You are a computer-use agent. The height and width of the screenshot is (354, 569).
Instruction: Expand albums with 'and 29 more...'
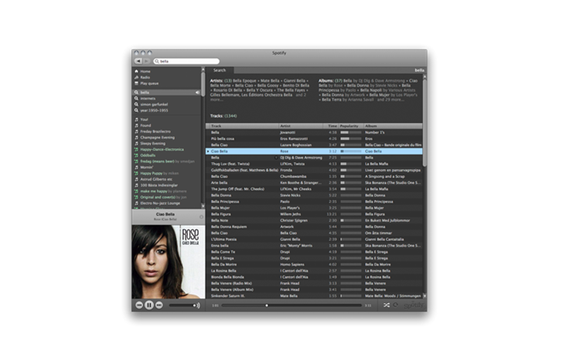(x=390, y=100)
